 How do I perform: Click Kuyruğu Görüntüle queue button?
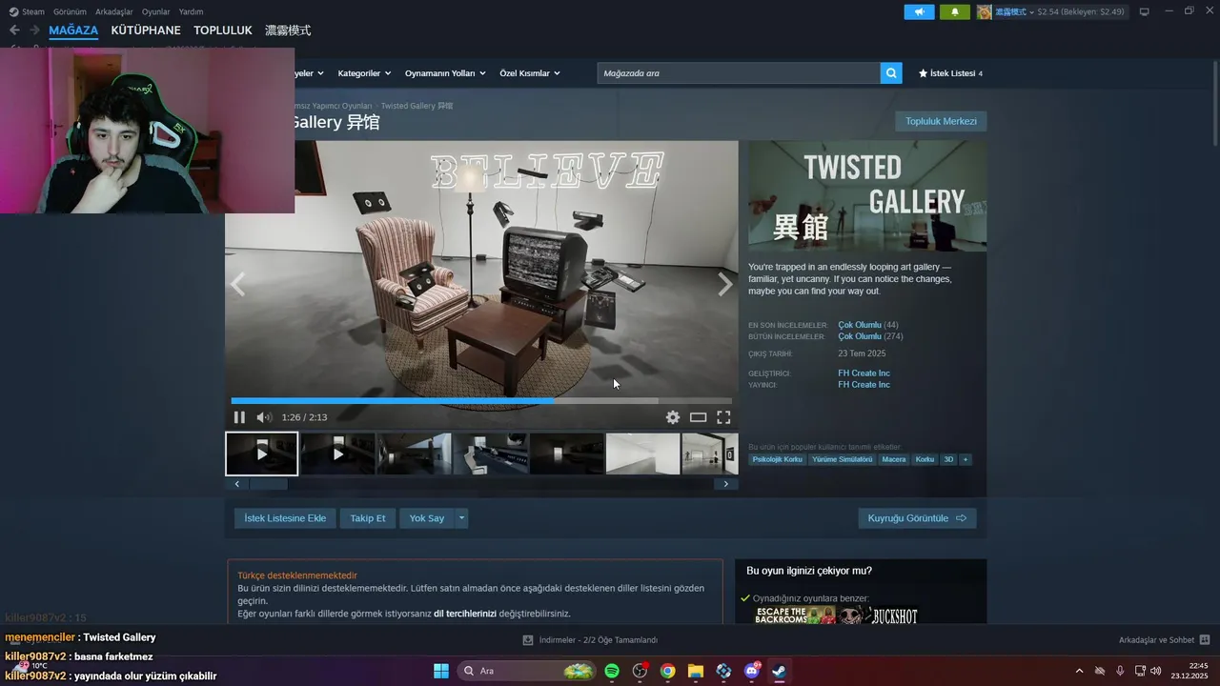coord(917,518)
